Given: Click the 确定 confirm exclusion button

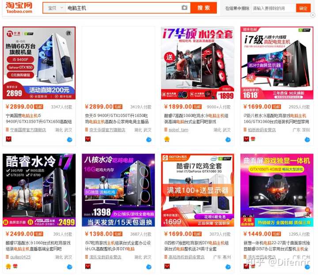Looking at the screenshot, I should tap(303, 8).
